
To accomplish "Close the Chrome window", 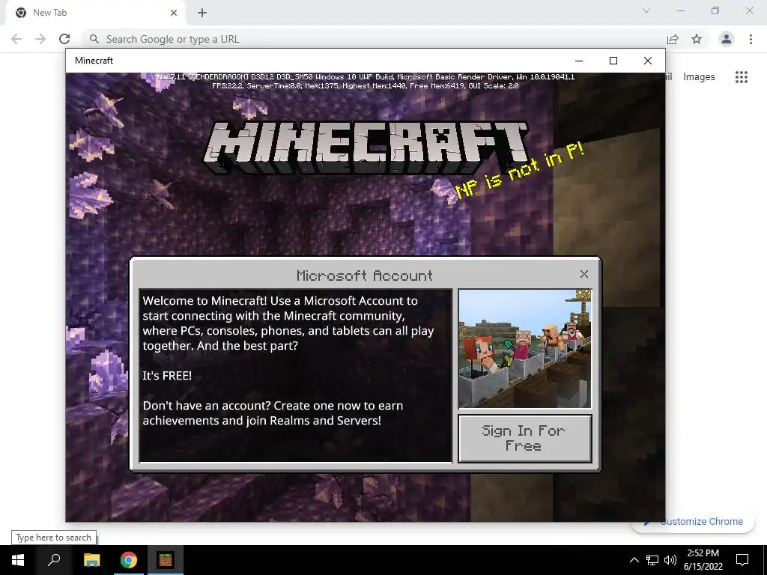I will pos(749,10).
